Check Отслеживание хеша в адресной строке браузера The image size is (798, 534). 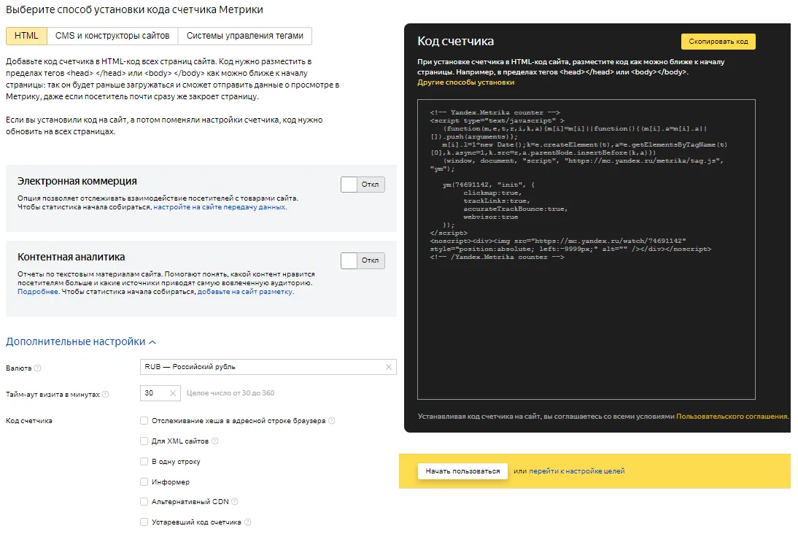click(144, 421)
